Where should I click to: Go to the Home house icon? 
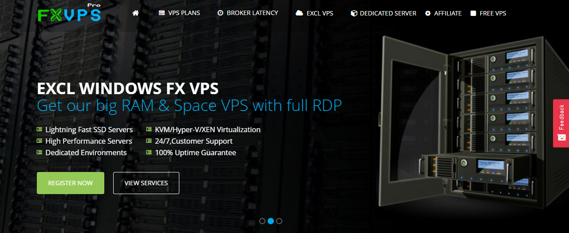coord(136,13)
